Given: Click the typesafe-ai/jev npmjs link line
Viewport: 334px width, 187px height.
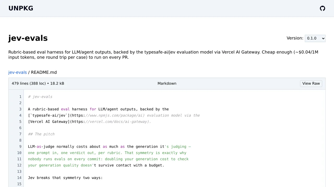Looking at the screenshot, I should tap(114, 115).
